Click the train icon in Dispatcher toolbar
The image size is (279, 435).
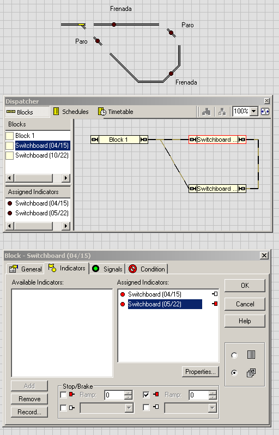207,112
